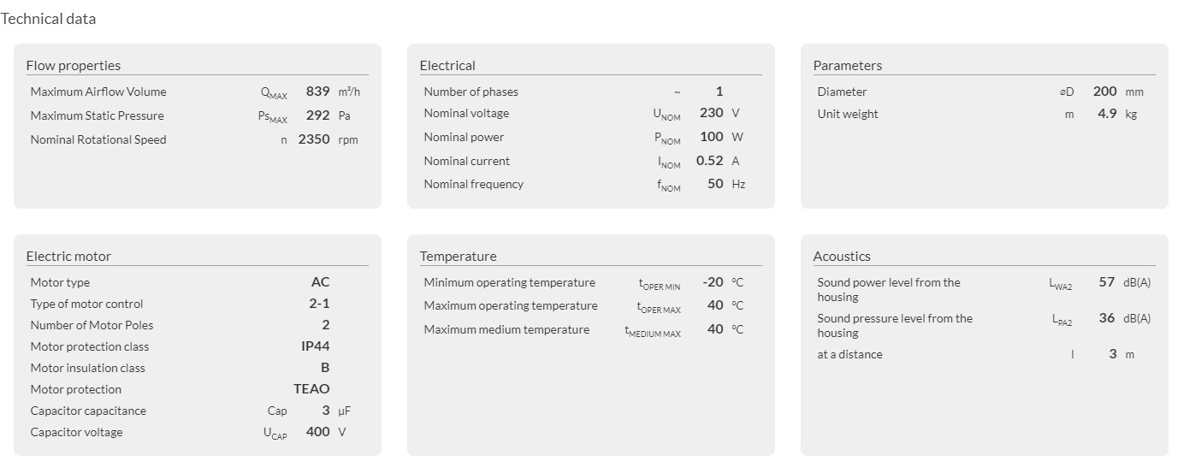Click the Technical data heading
1178x473 pixels.
[48, 19]
